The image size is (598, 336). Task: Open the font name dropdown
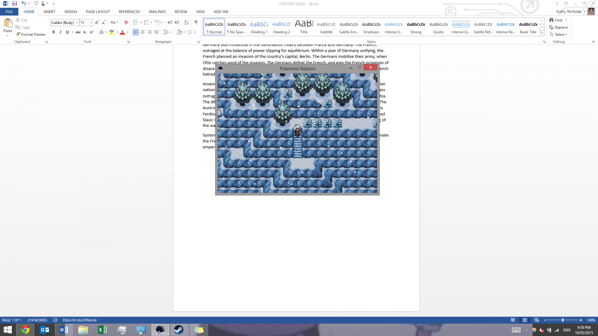coord(77,22)
